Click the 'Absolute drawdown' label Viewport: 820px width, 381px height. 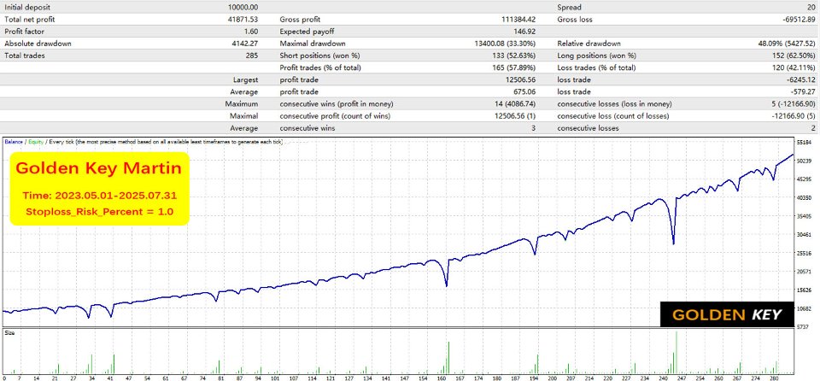[x=38, y=44]
